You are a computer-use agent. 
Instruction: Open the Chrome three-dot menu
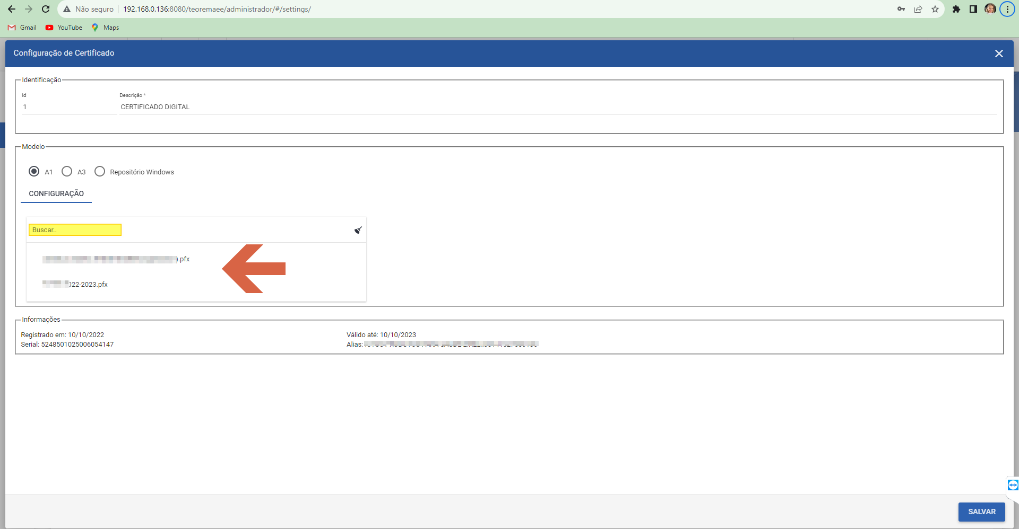[x=1007, y=9]
